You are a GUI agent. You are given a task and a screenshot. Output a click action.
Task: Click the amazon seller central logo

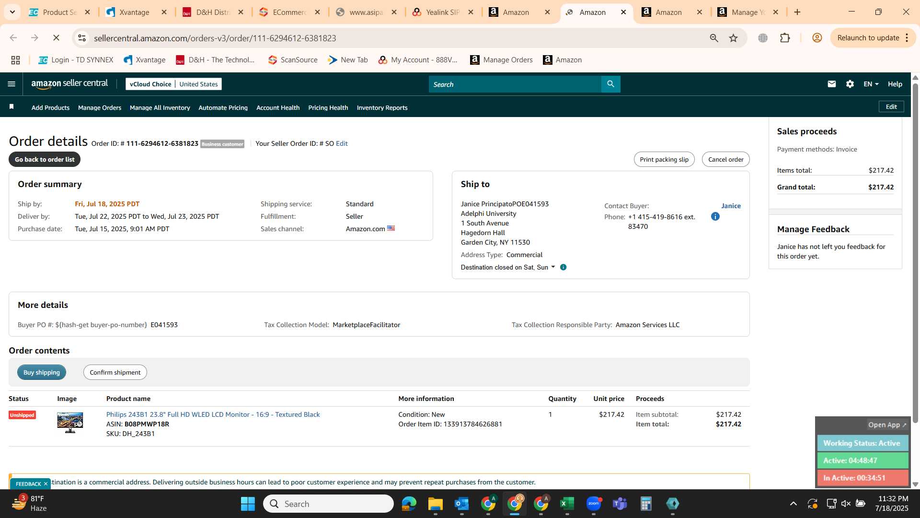point(69,84)
